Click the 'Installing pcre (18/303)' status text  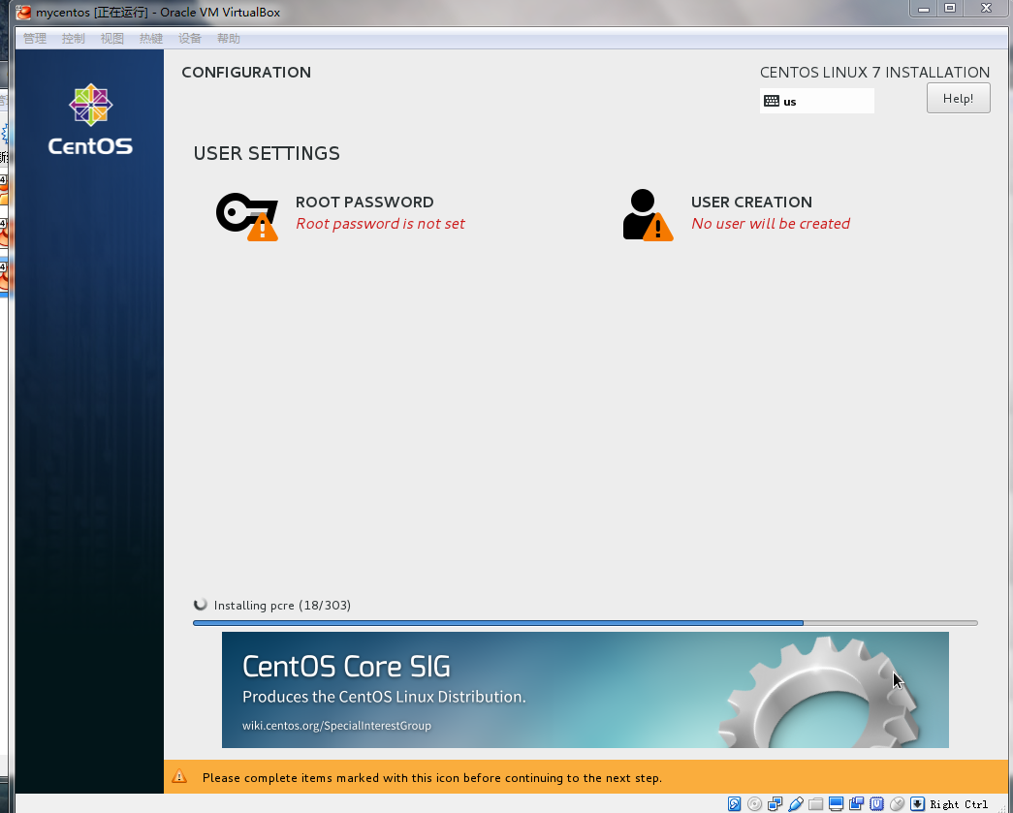point(282,605)
